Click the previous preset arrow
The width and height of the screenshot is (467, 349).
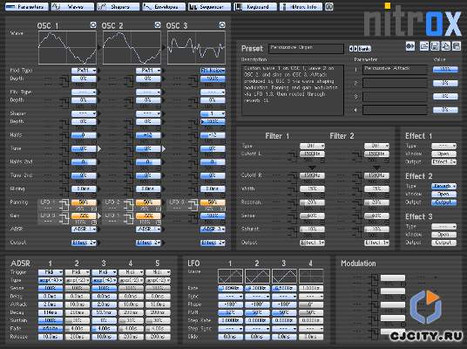click(351, 48)
